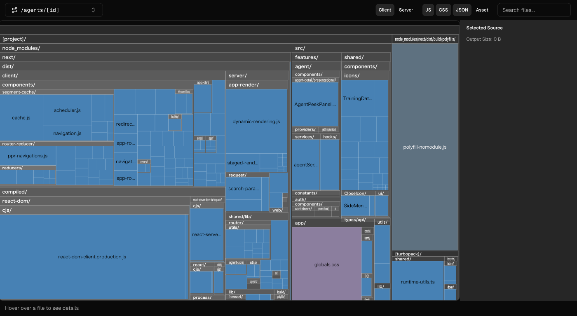Select the staged-rend... file block

tap(243, 163)
